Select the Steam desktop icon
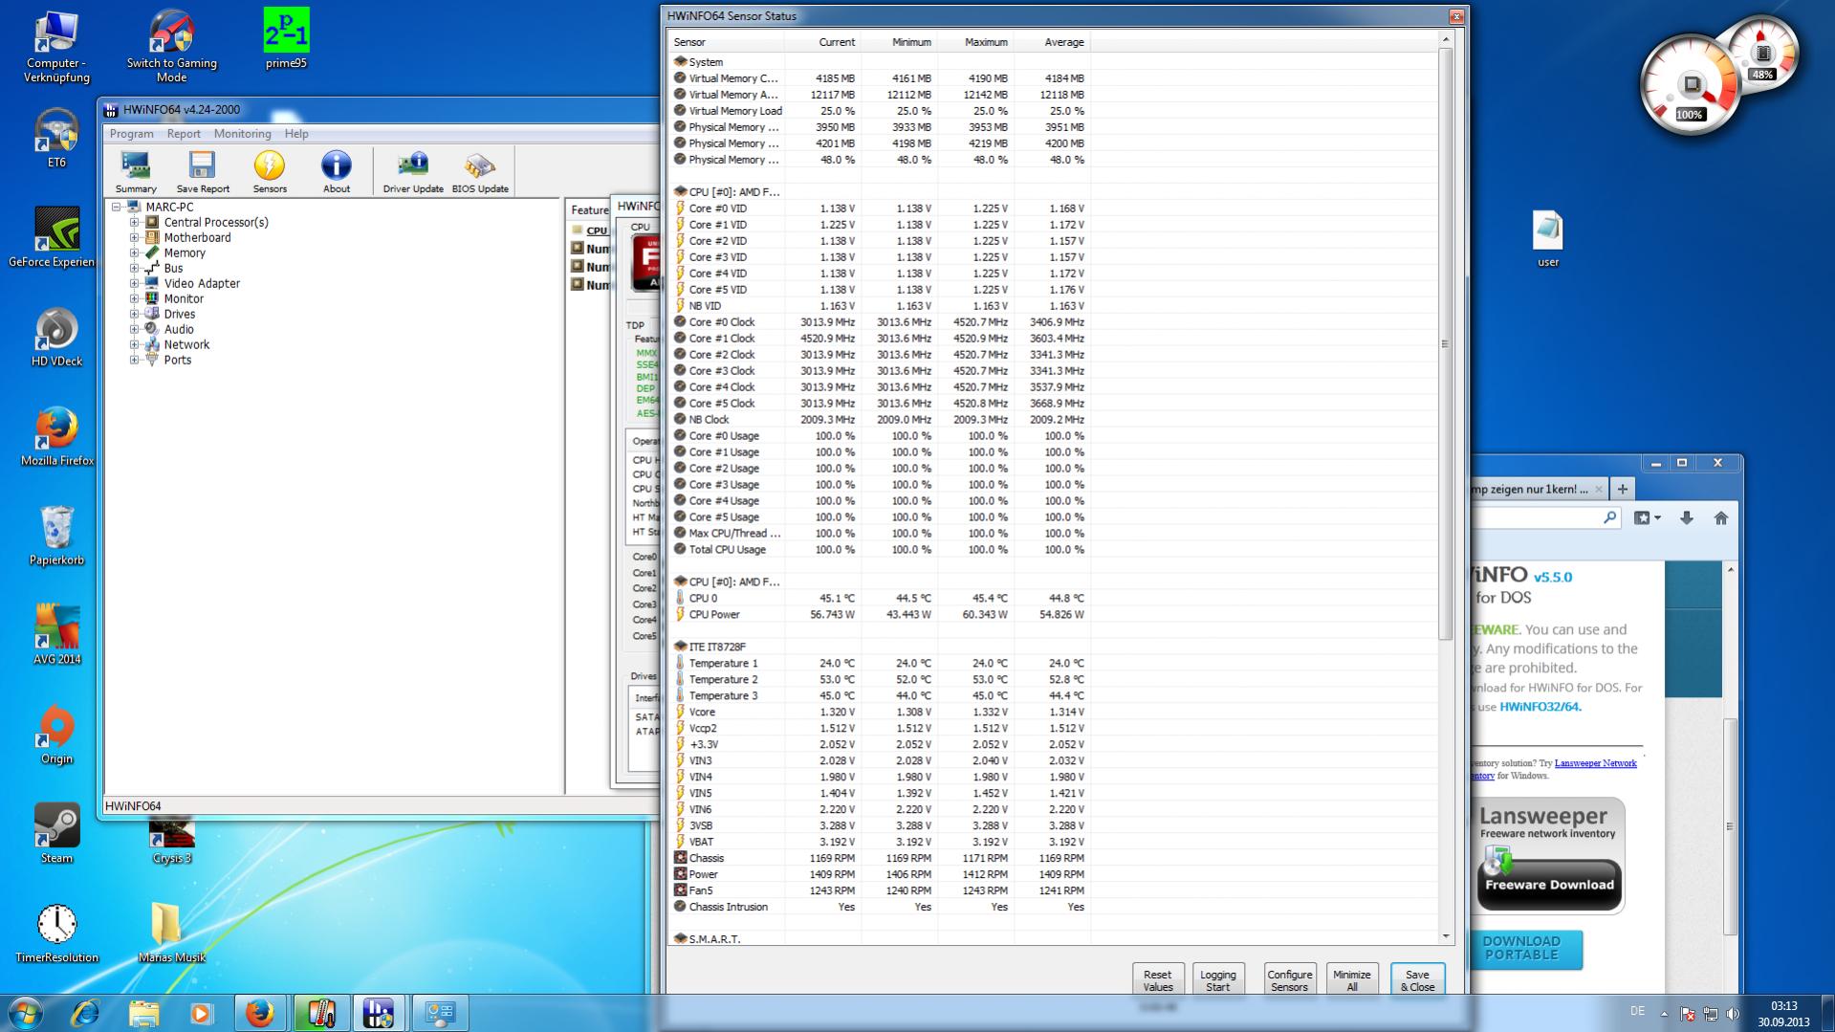 pos(56,834)
